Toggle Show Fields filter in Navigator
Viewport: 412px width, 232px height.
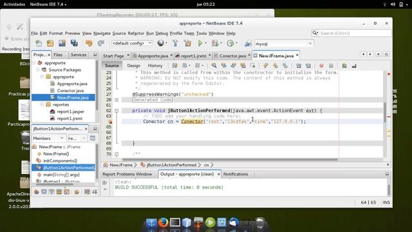pos(44,192)
